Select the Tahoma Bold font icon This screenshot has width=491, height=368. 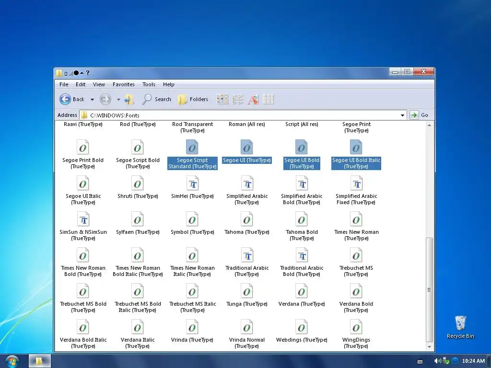(x=302, y=219)
